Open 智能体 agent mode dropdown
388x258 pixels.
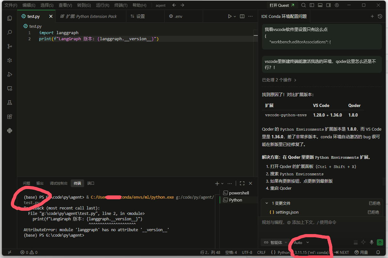(x=275, y=242)
